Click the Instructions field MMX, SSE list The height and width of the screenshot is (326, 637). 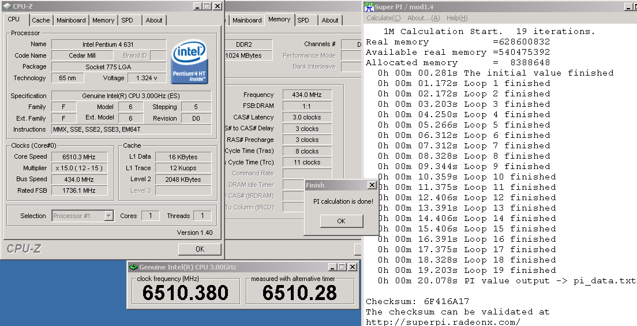tap(131, 130)
